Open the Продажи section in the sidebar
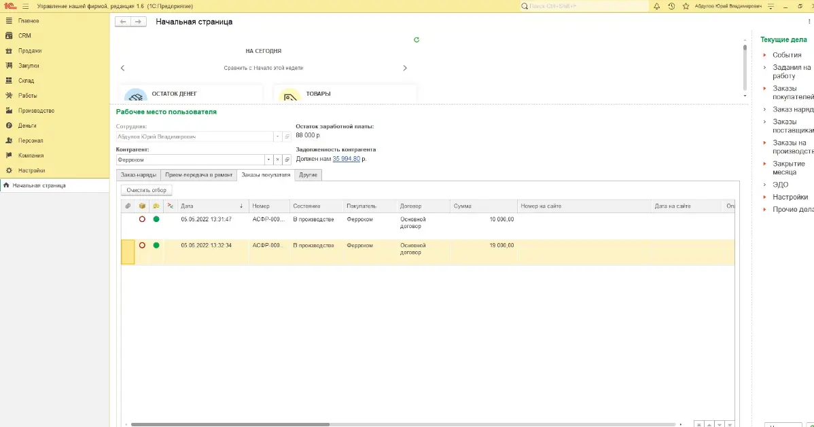Viewport: 814px width, 427px height. point(30,51)
